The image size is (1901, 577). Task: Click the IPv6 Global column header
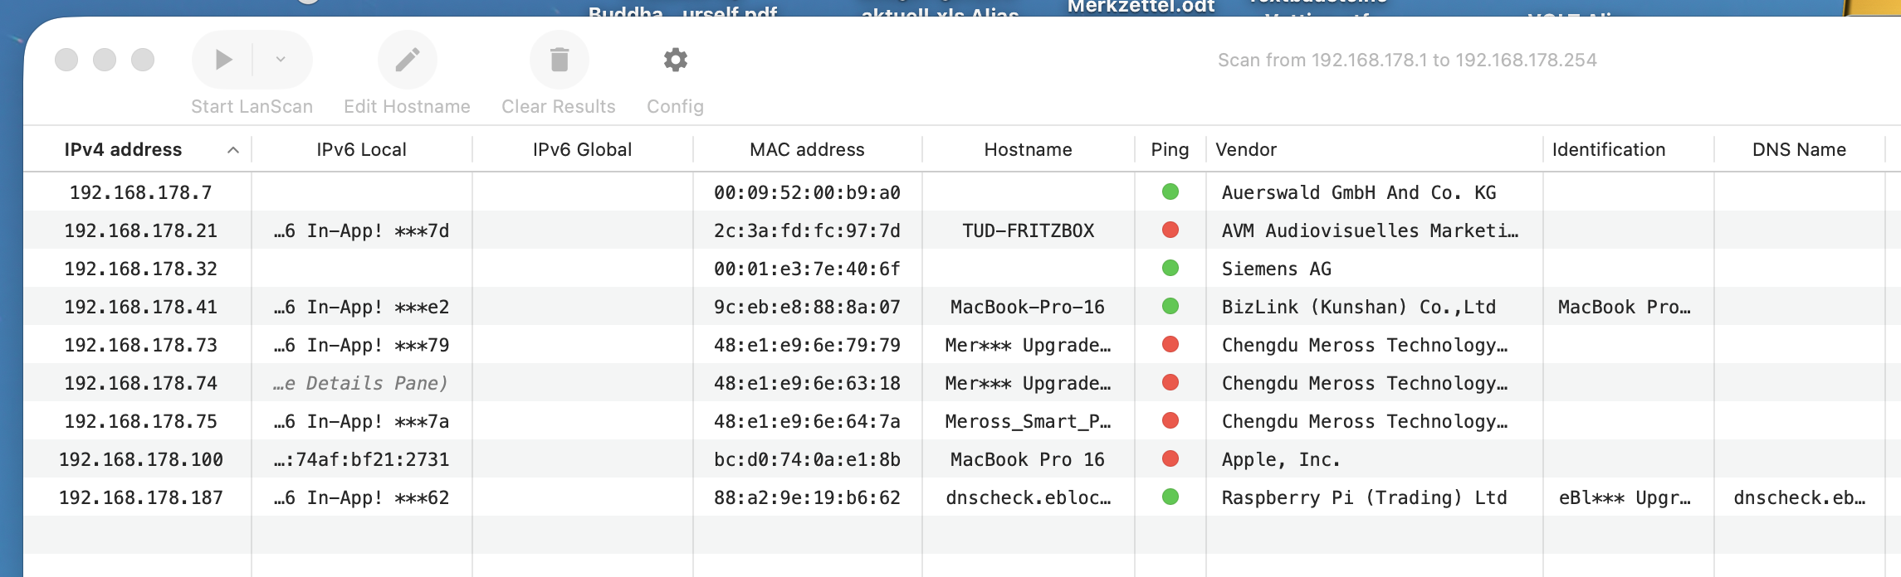[x=582, y=150]
